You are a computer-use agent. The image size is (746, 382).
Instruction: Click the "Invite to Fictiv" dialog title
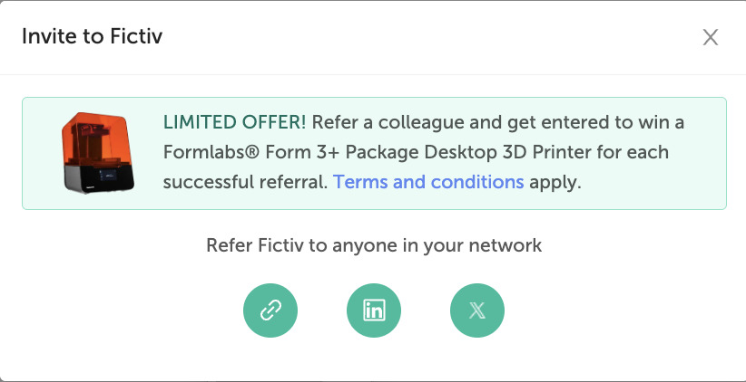(x=92, y=37)
